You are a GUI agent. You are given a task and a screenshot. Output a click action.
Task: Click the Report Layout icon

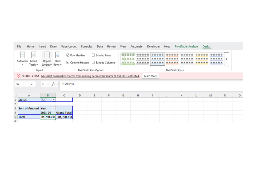(x=47, y=55)
